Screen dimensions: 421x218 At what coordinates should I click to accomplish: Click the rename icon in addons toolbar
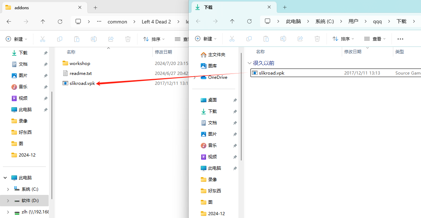(94, 39)
